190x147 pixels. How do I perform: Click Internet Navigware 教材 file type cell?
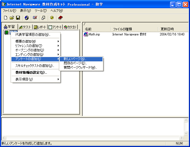point(129,34)
